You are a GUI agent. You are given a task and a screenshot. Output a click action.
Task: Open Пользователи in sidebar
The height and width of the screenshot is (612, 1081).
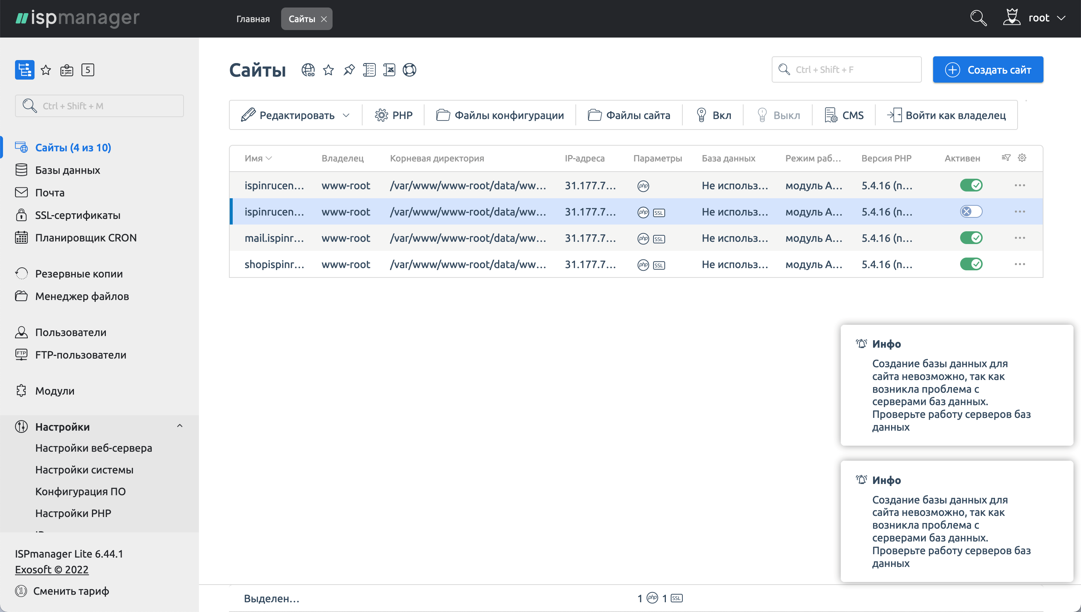click(x=71, y=332)
